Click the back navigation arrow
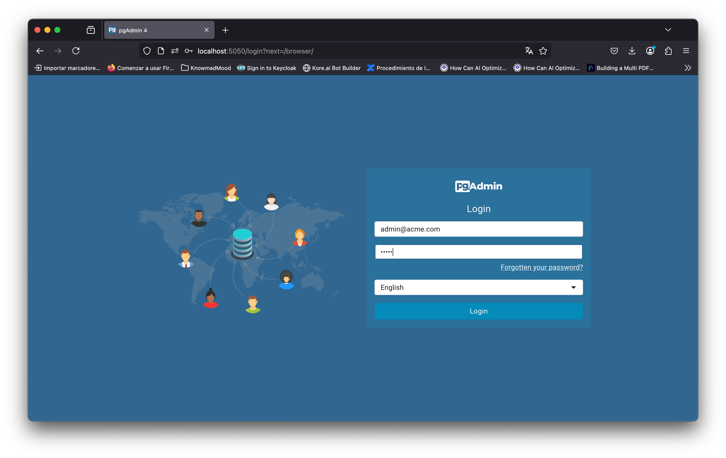The width and height of the screenshot is (726, 458). pos(40,51)
